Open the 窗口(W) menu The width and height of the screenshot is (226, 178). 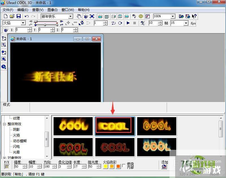(68, 10)
